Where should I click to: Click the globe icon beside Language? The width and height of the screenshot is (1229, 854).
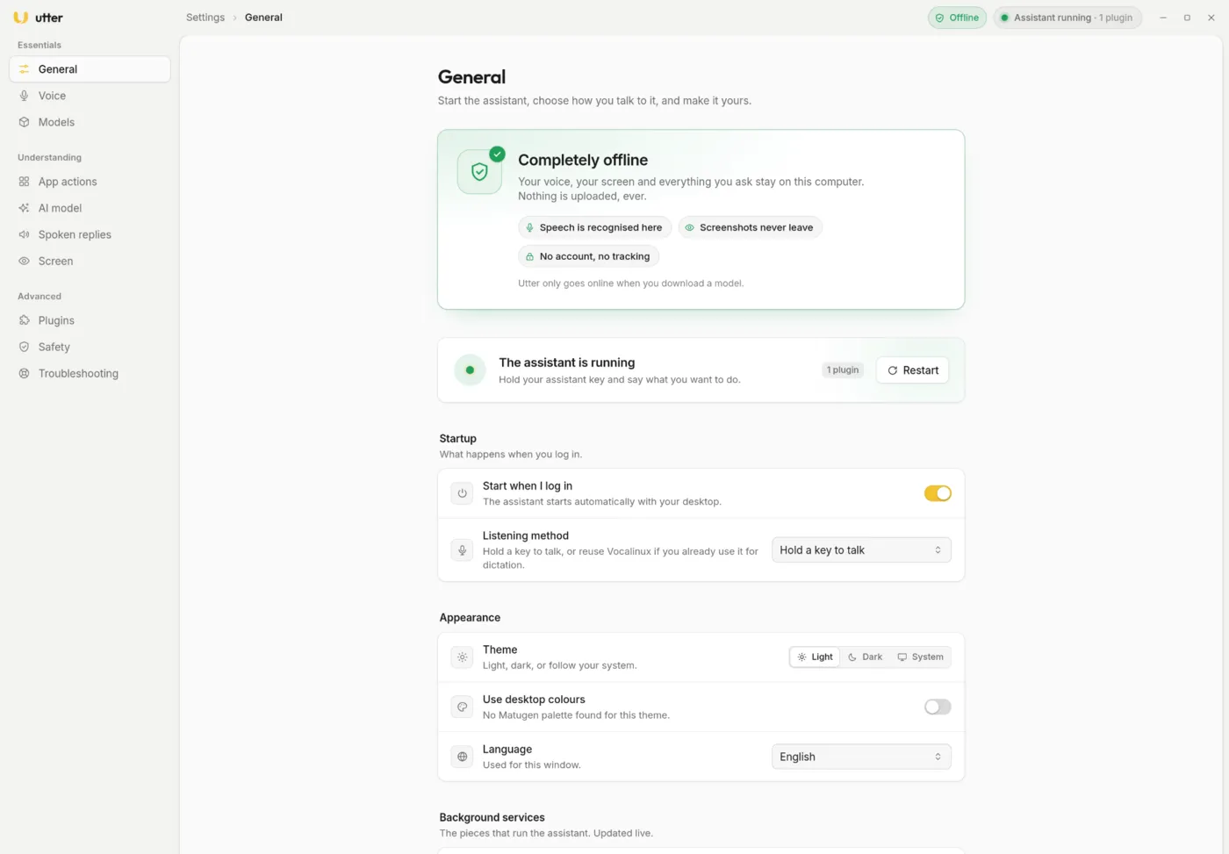point(463,757)
